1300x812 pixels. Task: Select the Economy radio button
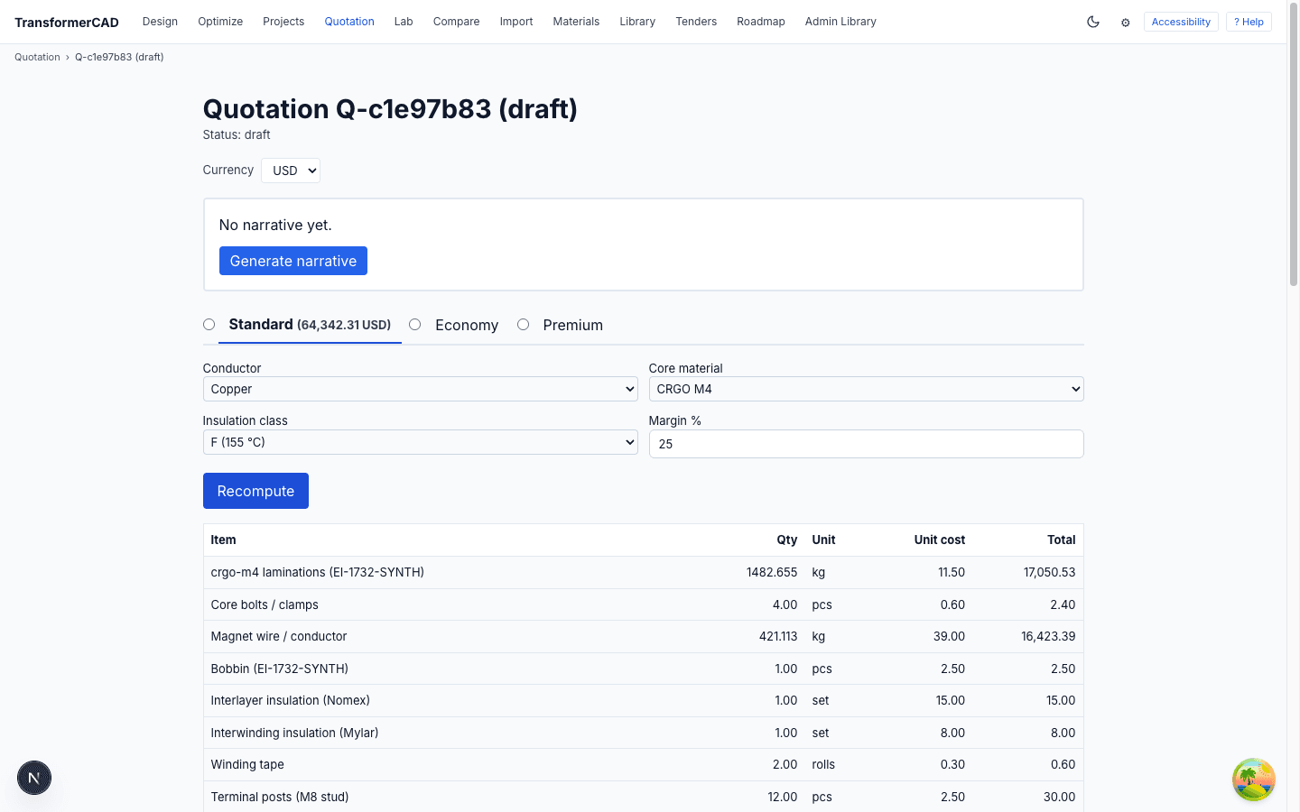pos(415,325)
